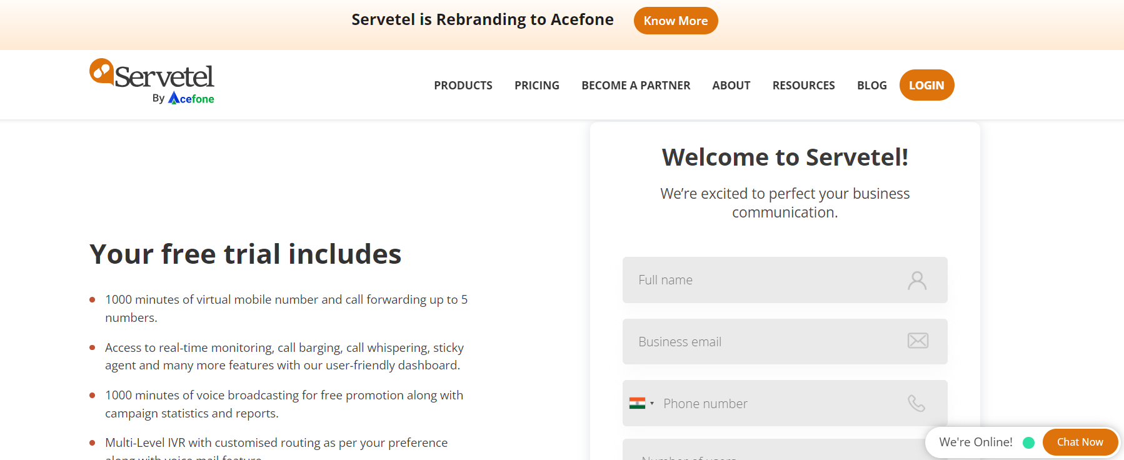Click the person icon in Full name field

[917, 281]
